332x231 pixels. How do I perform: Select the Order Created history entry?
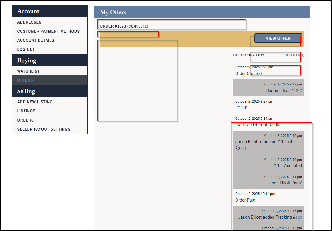point(248,73)
